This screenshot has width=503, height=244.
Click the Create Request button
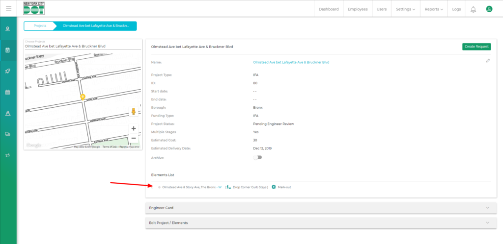[x=476, y=47]
